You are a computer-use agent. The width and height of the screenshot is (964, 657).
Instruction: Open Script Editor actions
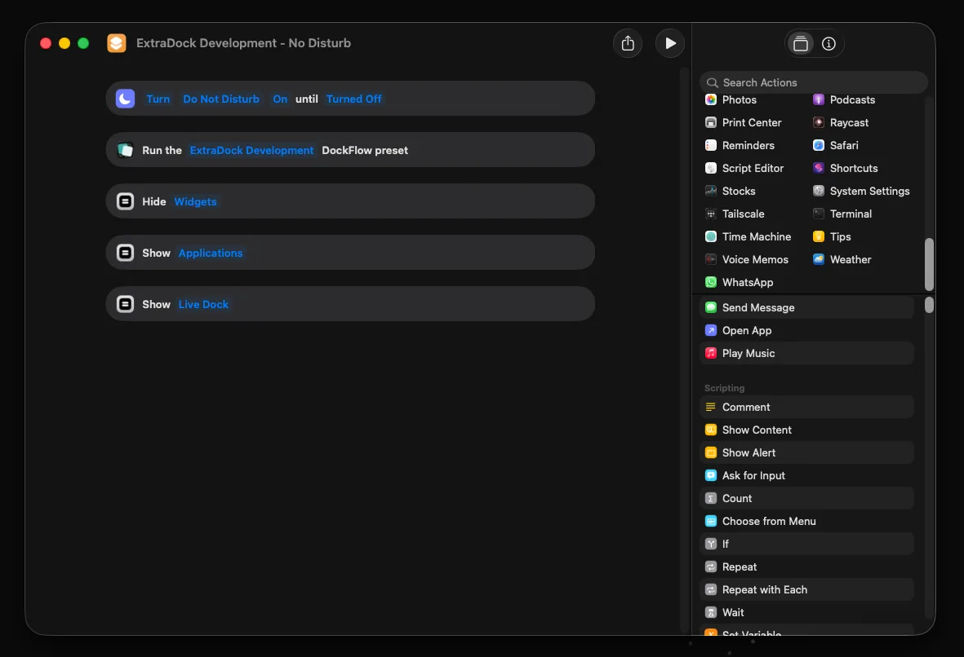tap(744, 168)
